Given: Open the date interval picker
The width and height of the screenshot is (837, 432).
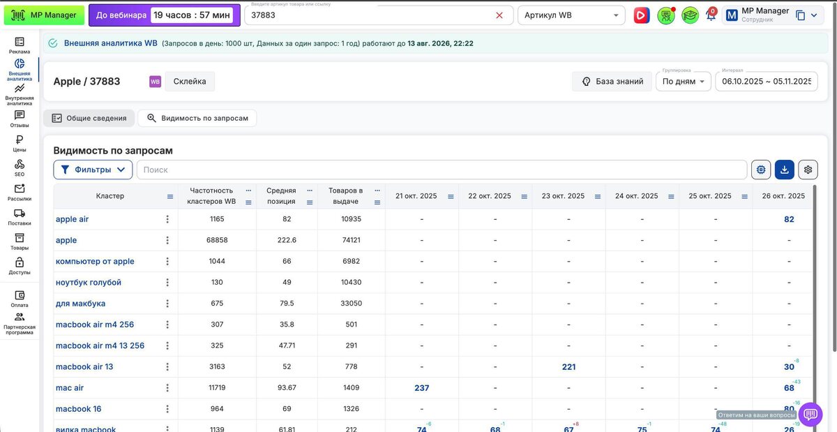Looking at the screenshot, I should click(x=767, y=82).
